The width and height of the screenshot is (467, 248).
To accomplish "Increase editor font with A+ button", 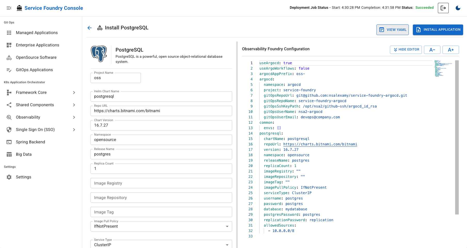I will click(451, 50).
